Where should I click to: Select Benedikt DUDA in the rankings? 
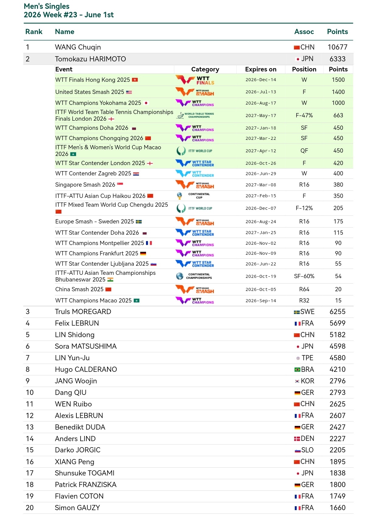(x=188, y=427)
